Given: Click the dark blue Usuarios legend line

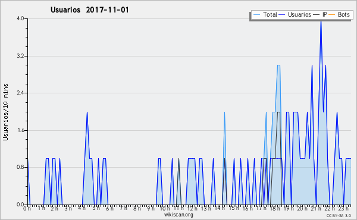Looking at the screenshot, I should point(282,15).
